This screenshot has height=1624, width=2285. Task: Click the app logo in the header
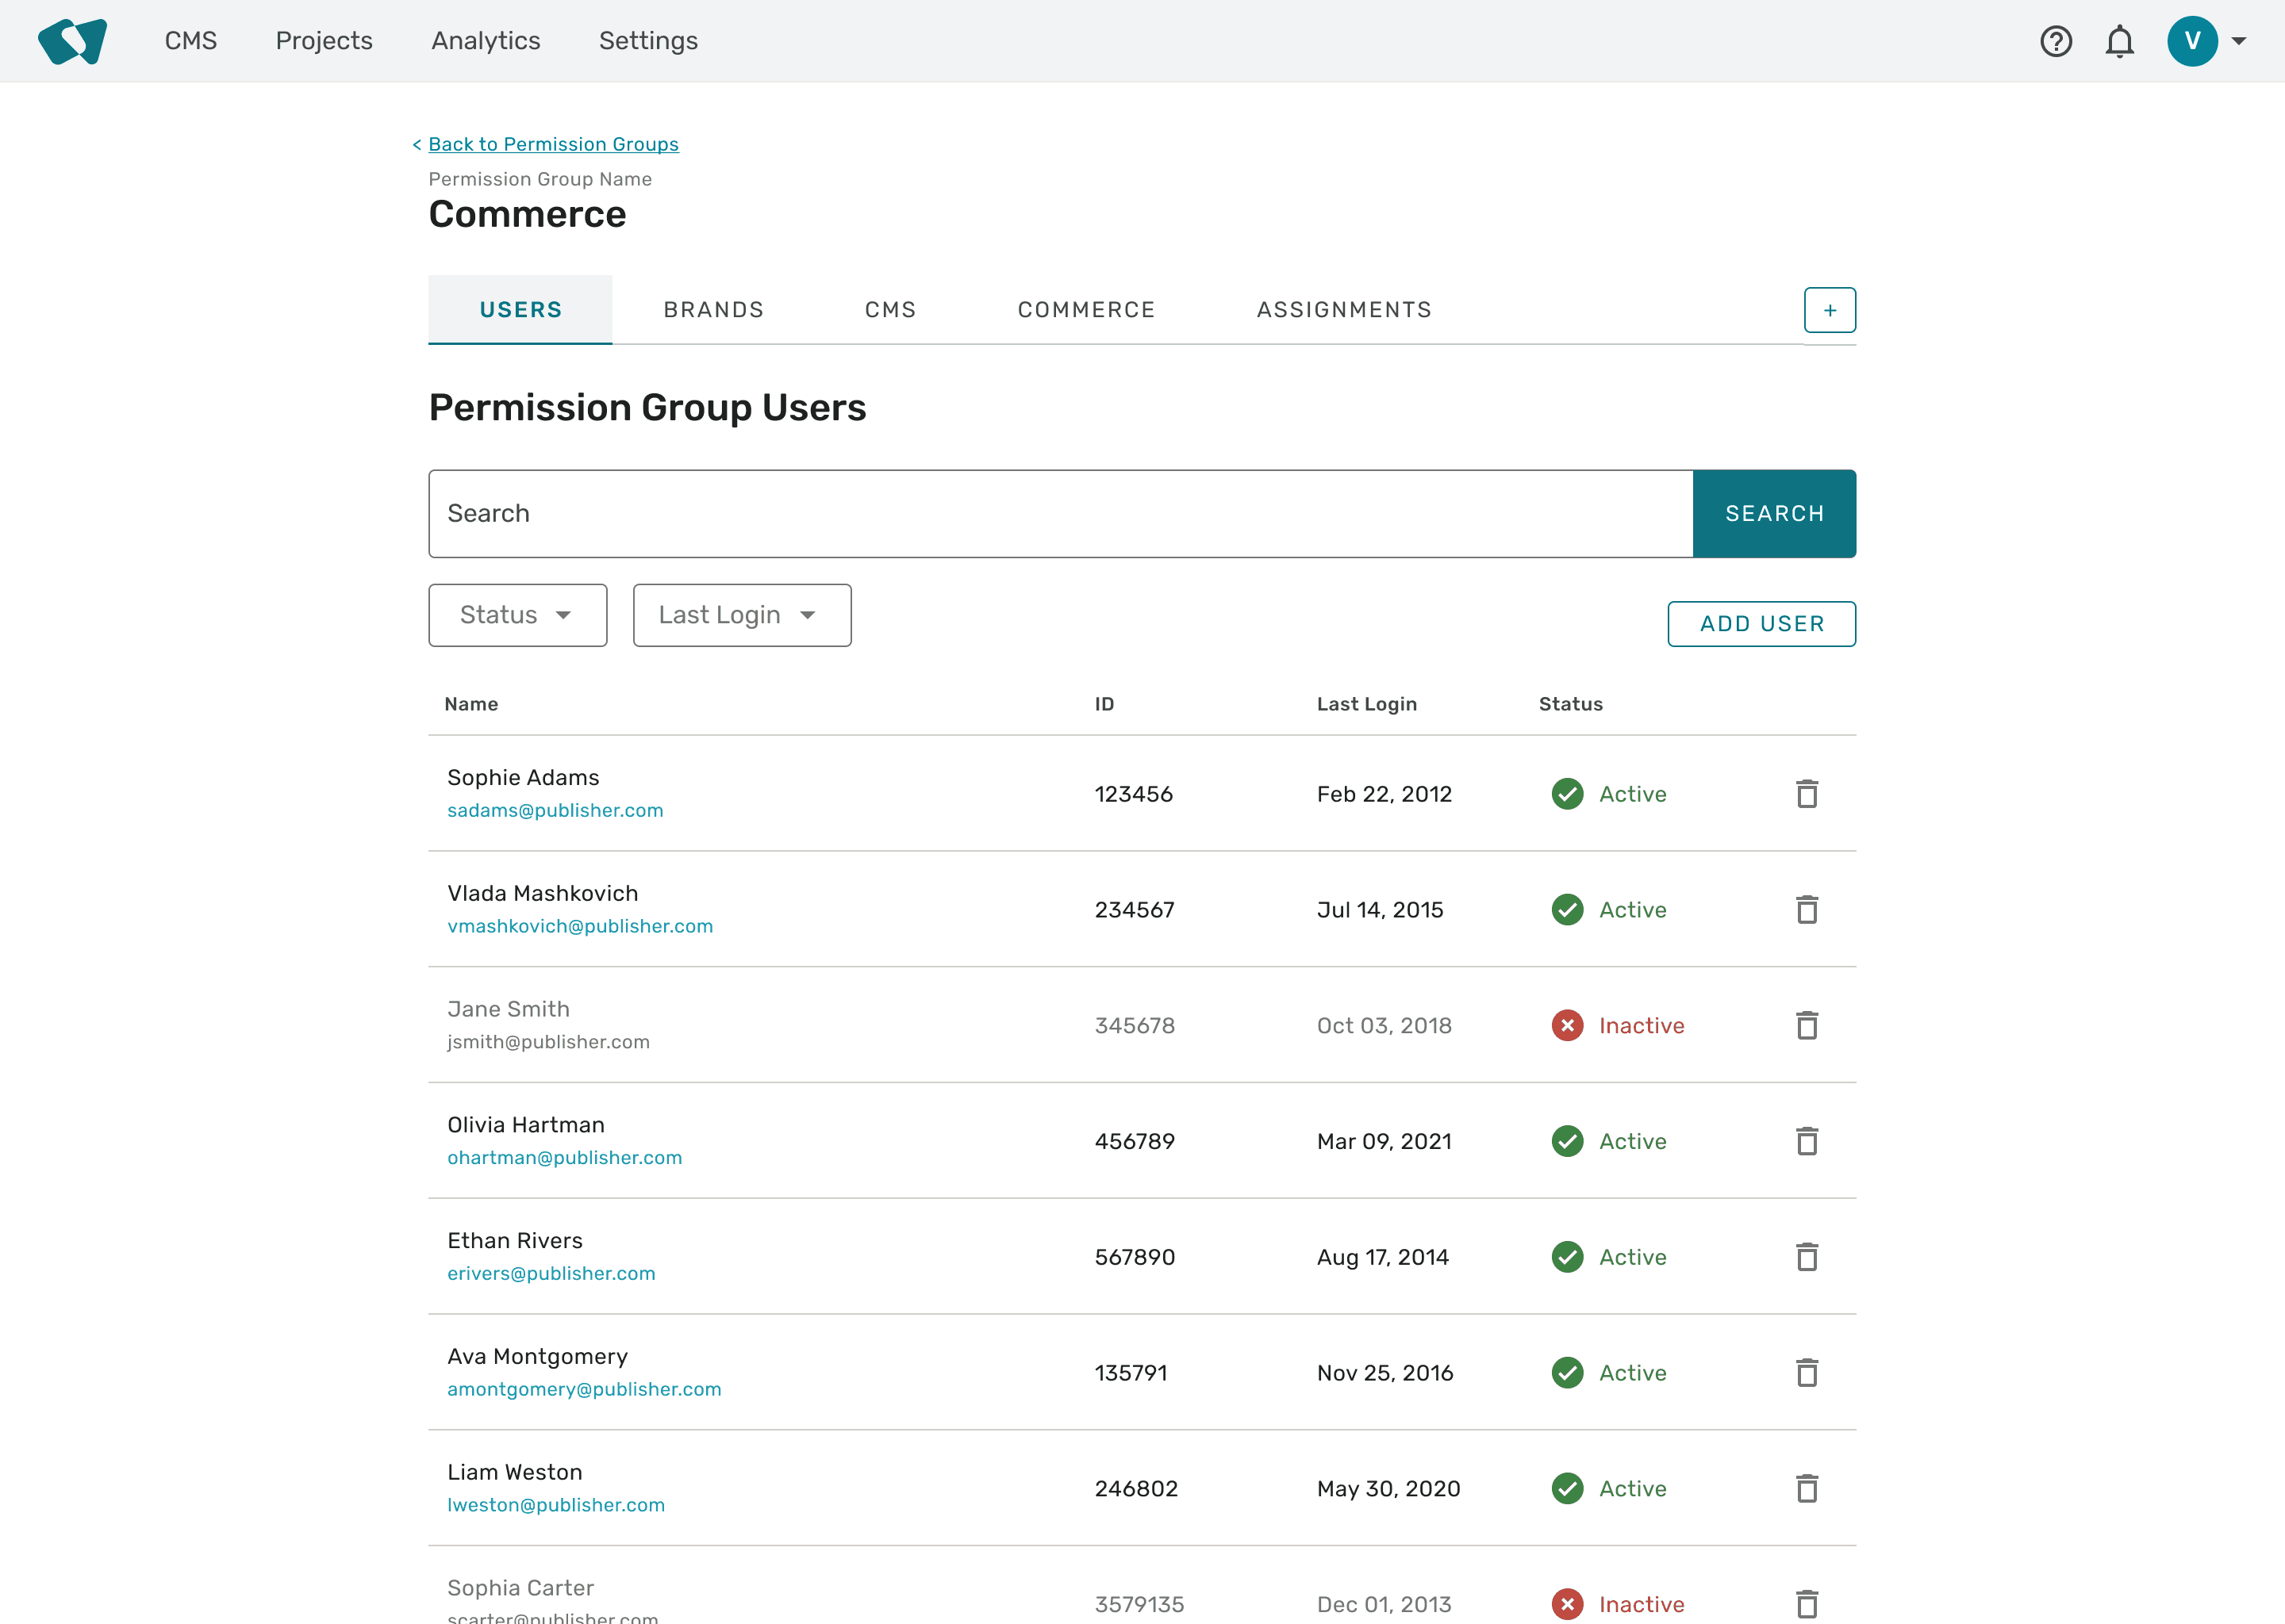tap(72, 41)
